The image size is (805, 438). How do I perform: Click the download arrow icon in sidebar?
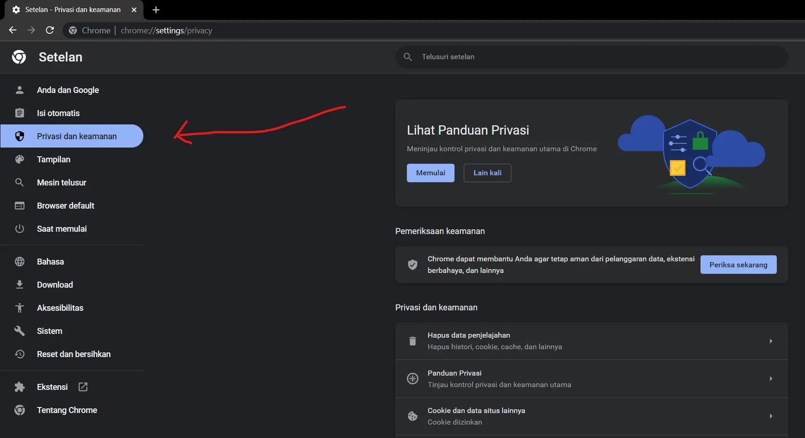(19, 284)
